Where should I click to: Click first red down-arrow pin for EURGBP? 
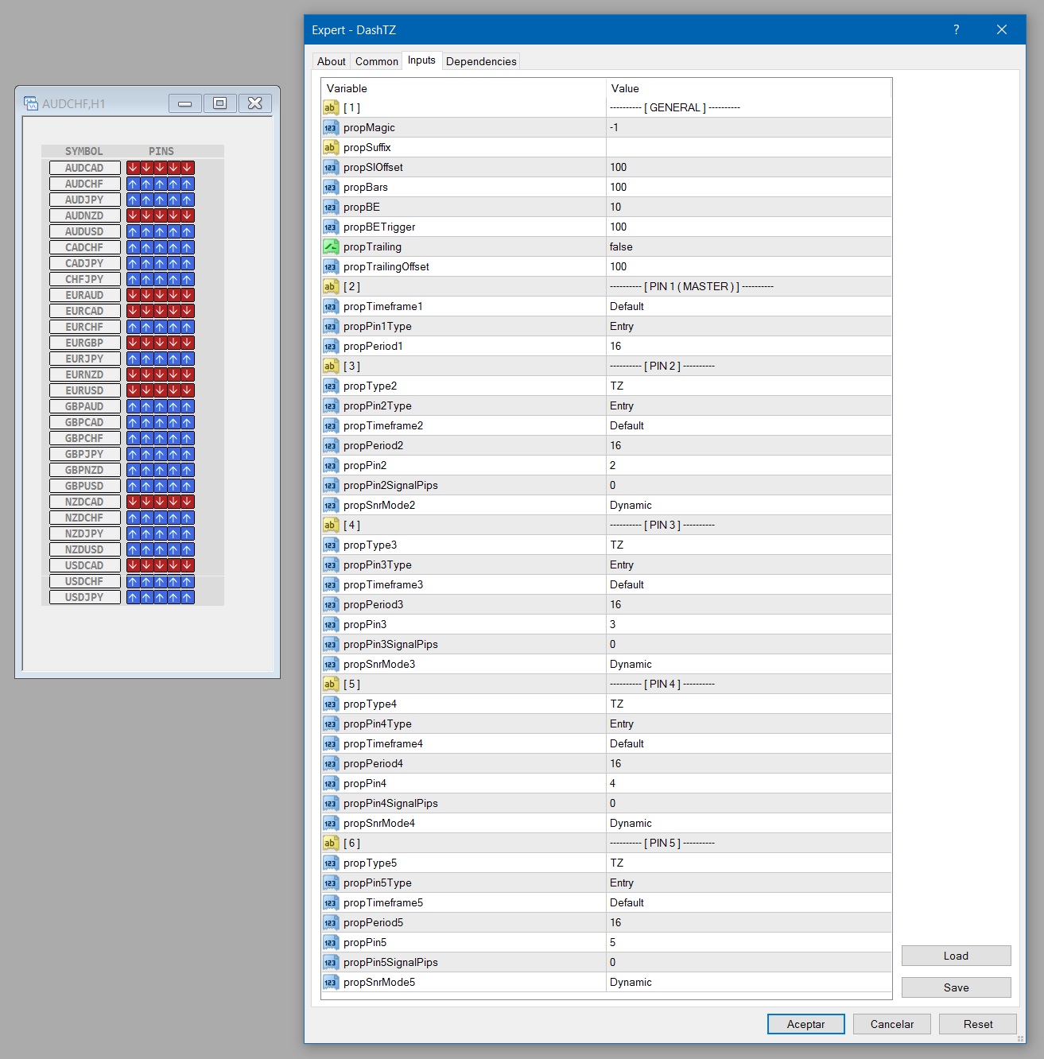click(x=133, y=343)
